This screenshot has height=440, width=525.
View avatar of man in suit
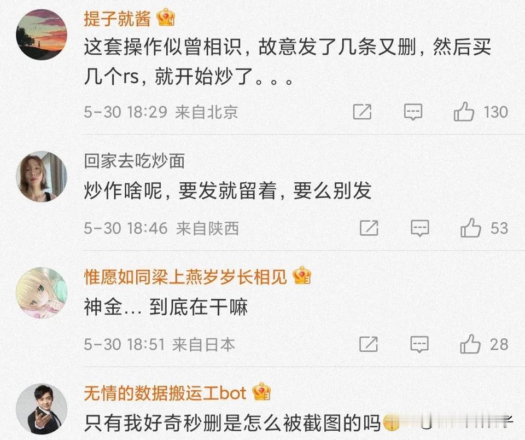click(x=42, y=409)
